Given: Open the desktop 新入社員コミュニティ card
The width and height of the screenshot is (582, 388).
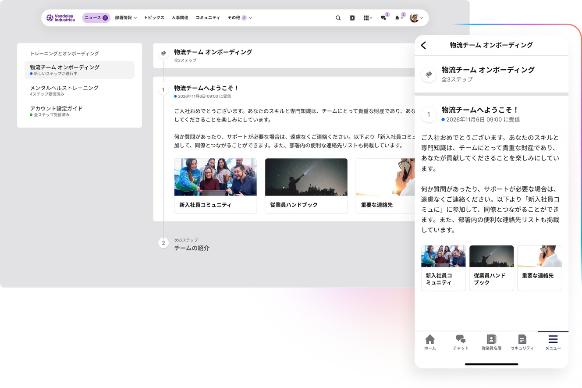Looking at the screenshot, I should 215,186.
